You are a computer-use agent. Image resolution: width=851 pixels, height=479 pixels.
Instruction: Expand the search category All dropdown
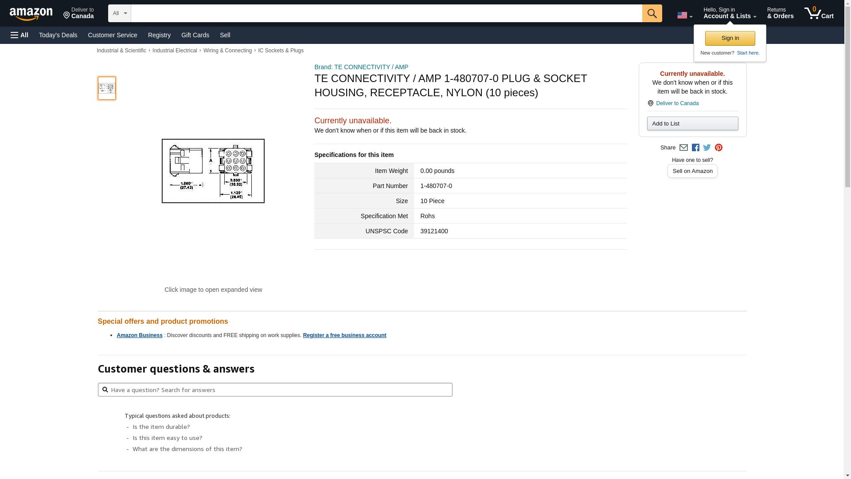pyautogui.click(x=119, y=13)
